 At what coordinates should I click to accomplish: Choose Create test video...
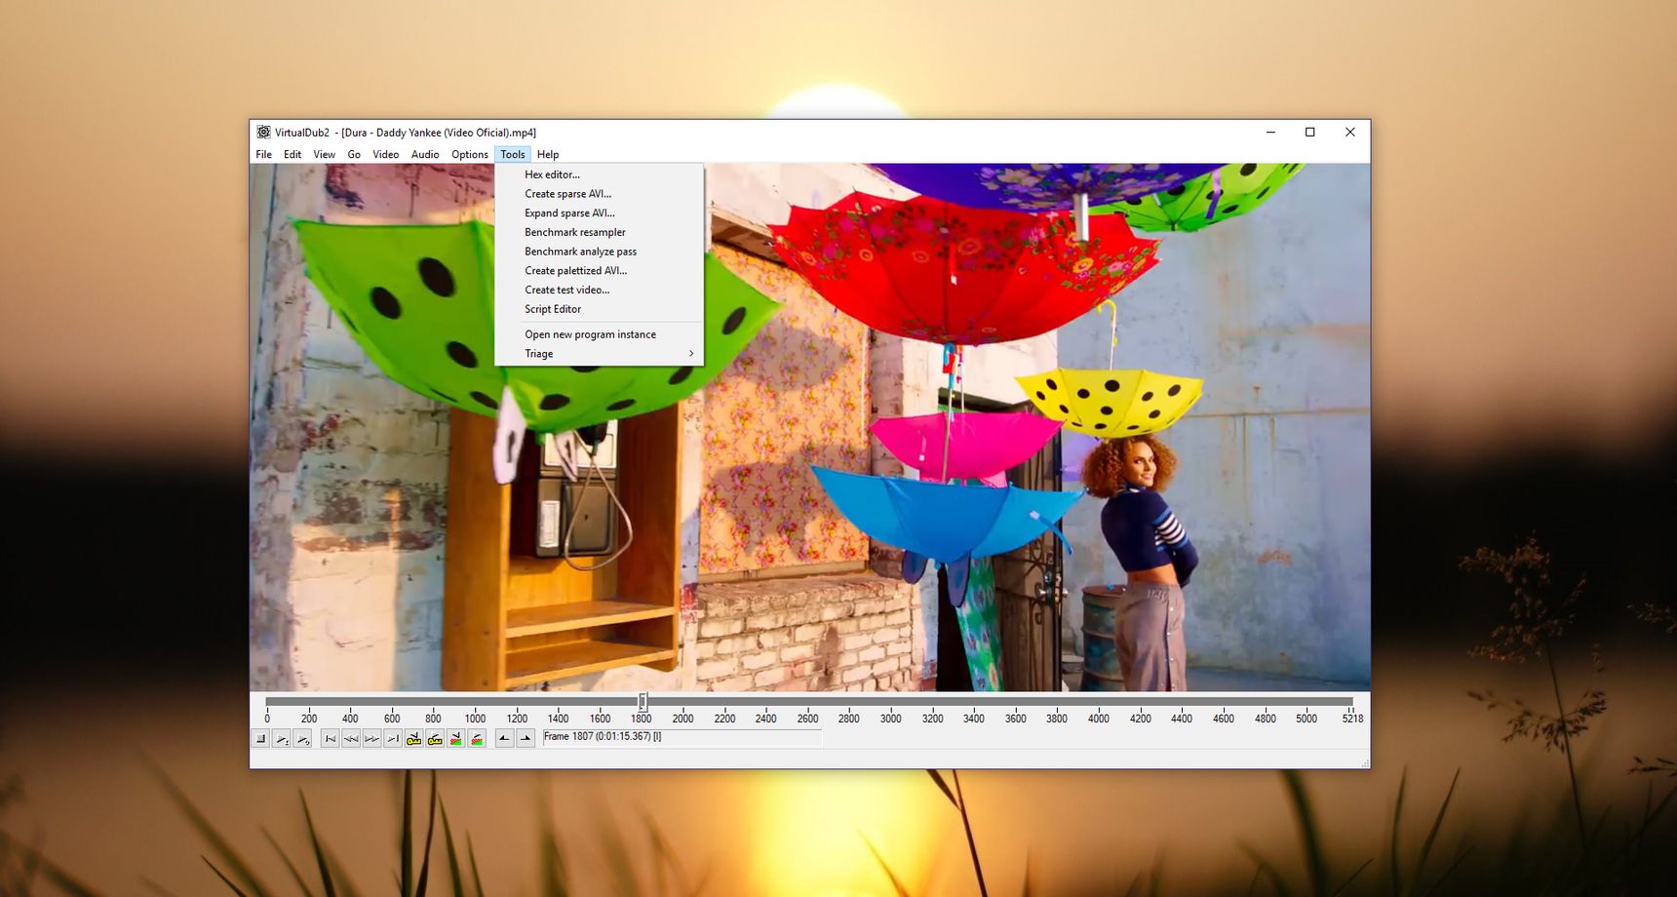(599, 290)
